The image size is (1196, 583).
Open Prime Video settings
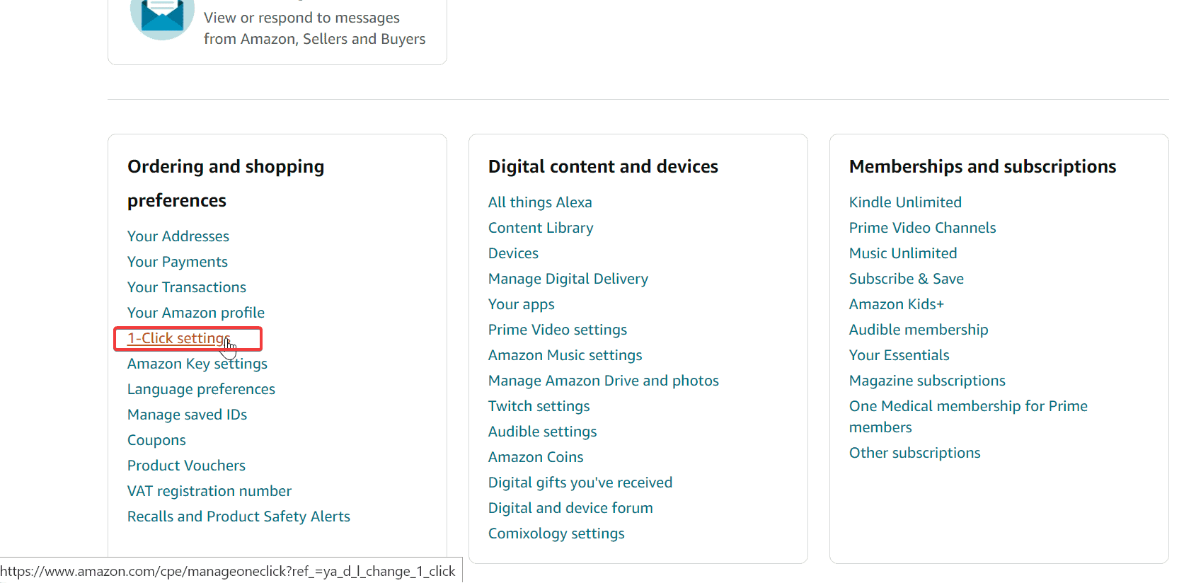[558, 330]
